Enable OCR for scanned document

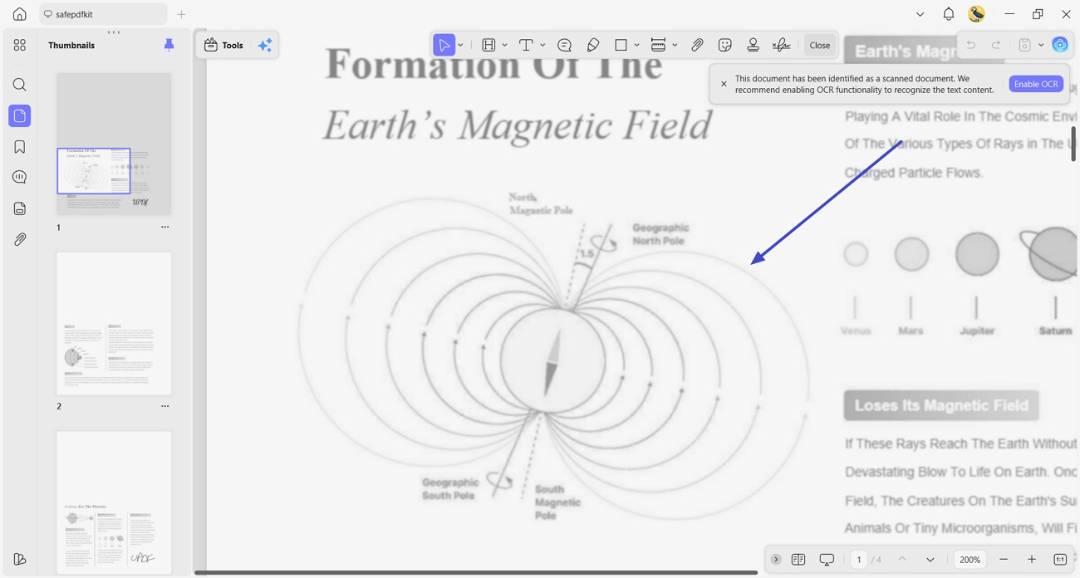pos(1036,84)
